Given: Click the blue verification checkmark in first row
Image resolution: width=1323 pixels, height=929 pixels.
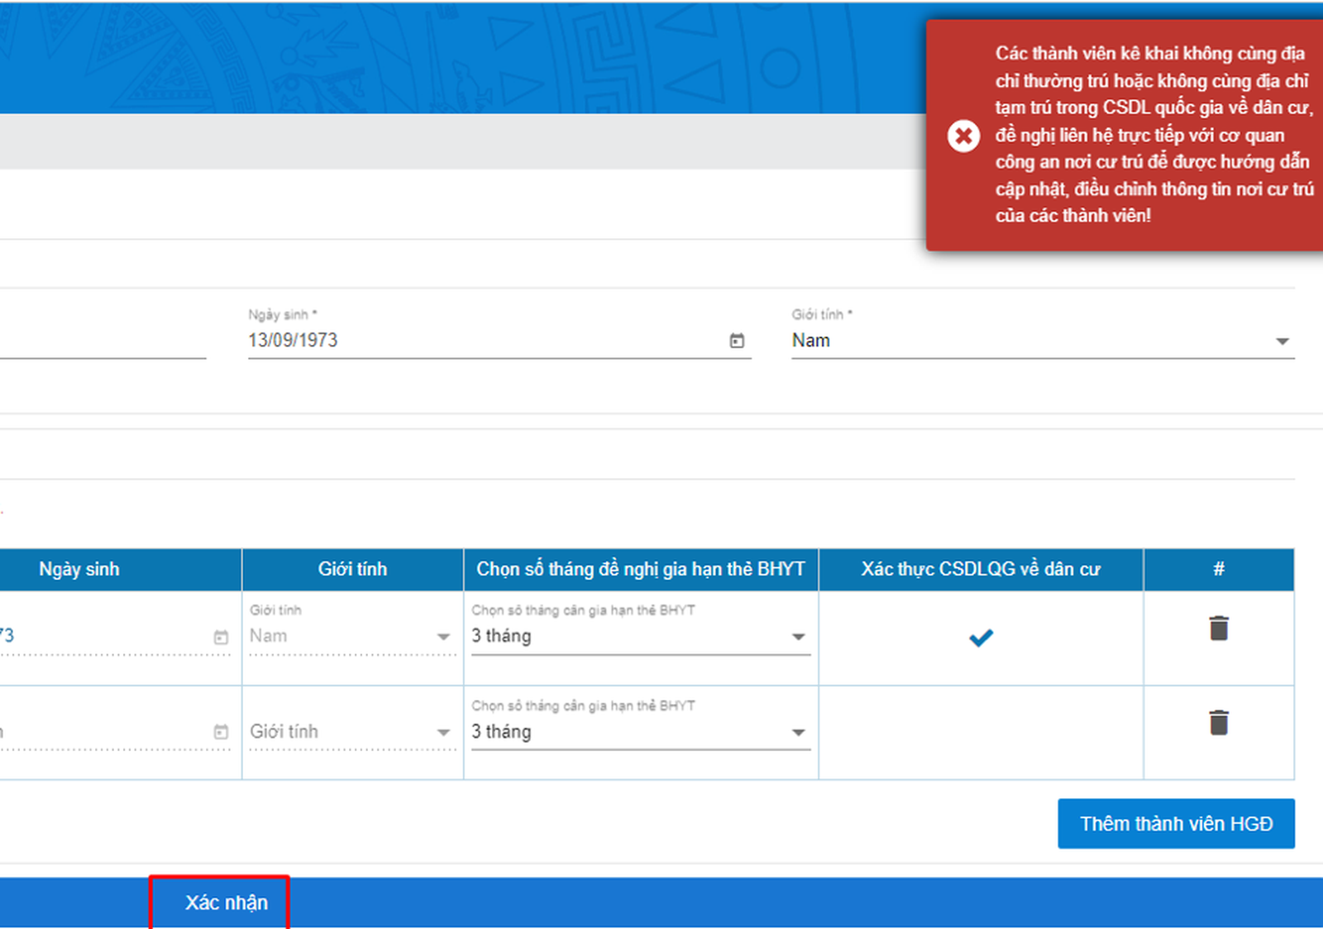Looking at the screenshot, I should [x=981, y=638].
